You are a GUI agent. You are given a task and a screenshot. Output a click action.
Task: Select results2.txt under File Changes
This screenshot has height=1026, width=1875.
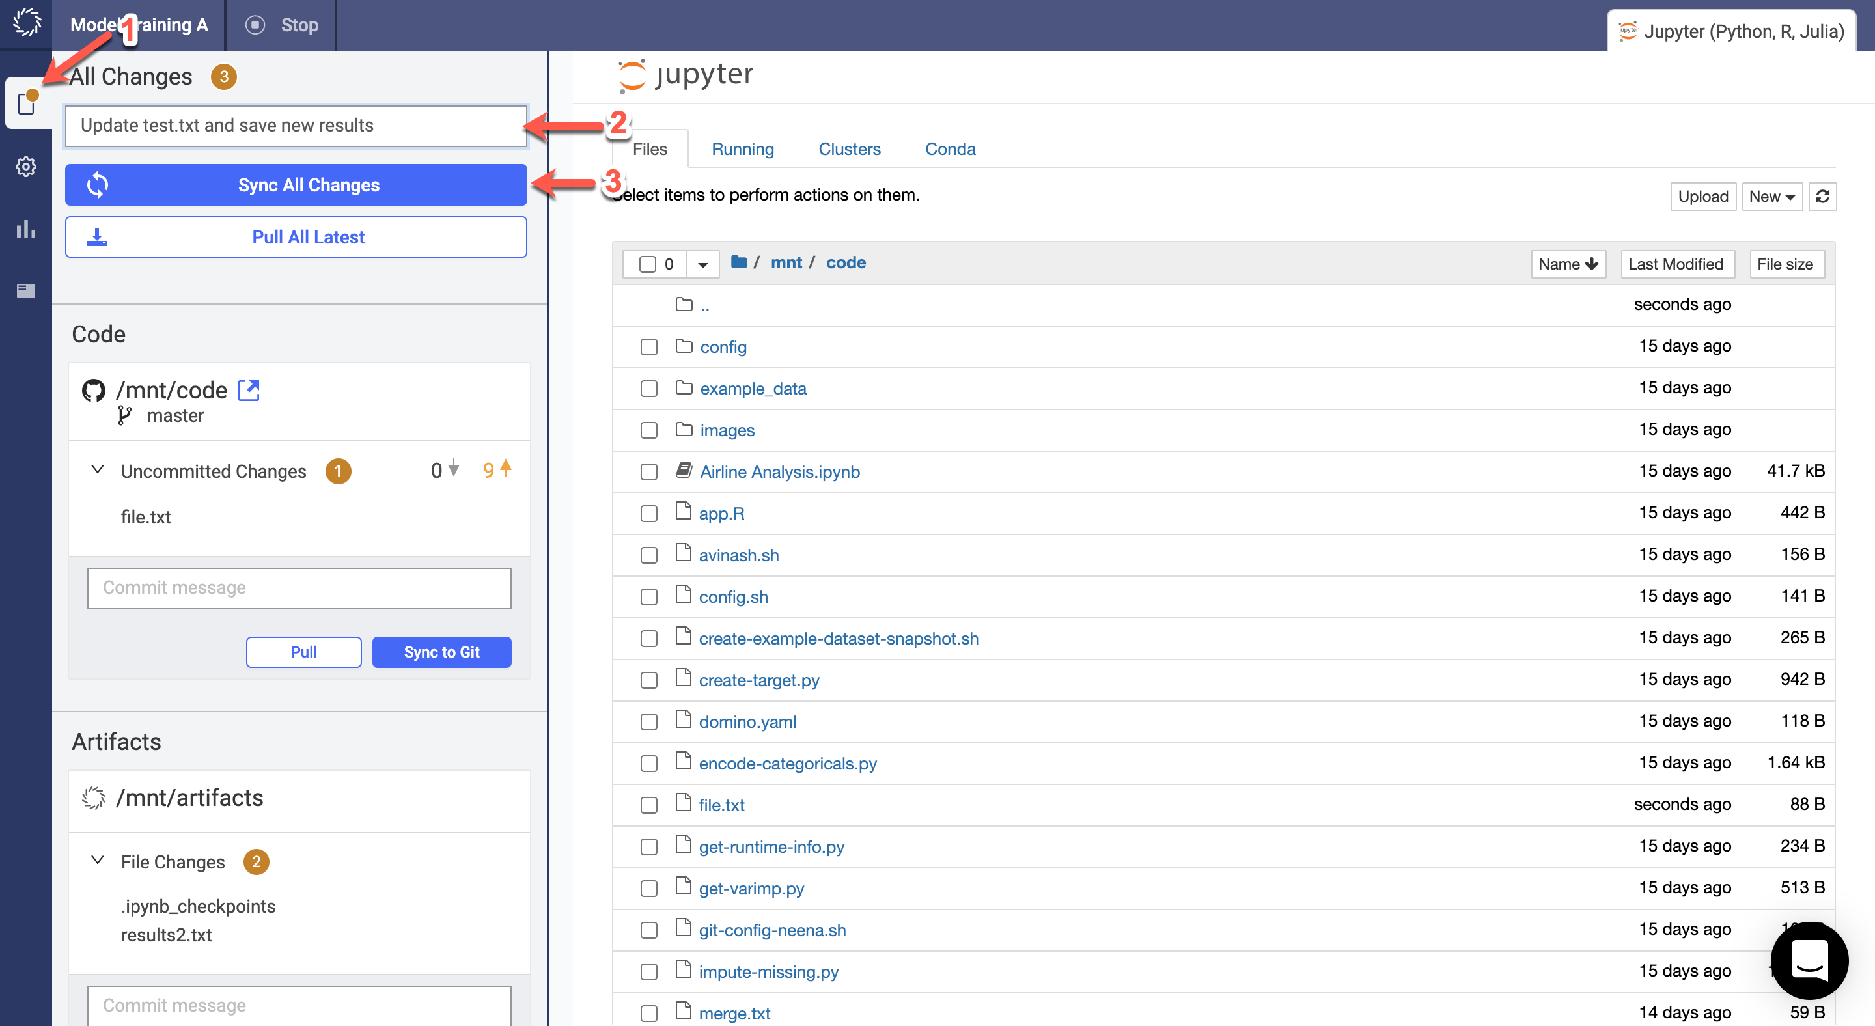pyautogui.click(x=166, y=935)
